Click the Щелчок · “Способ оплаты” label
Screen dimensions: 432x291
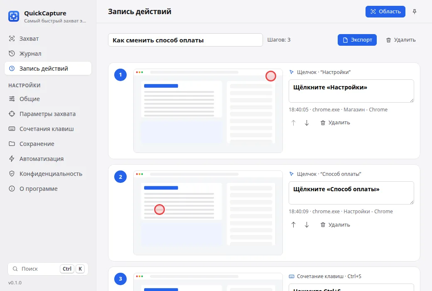point(329,174)
